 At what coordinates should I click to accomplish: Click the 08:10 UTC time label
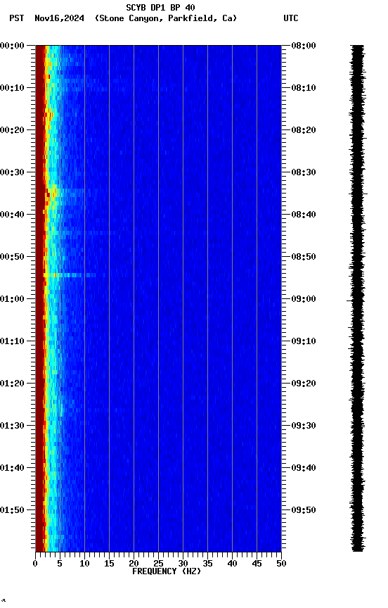[304, 88]
